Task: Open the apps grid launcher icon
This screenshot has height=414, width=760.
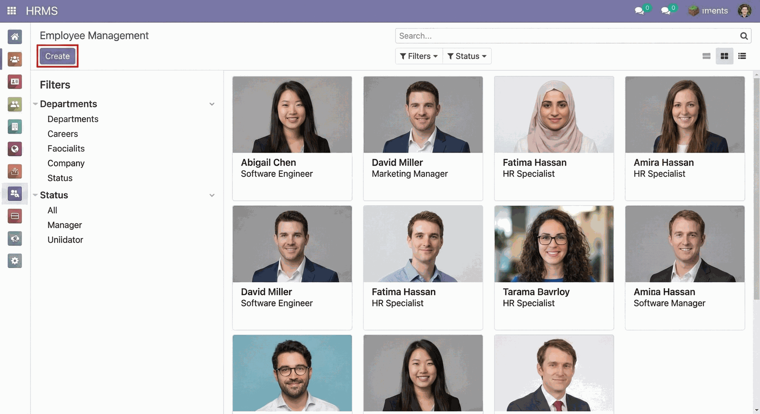Action: tap(11, 11)
